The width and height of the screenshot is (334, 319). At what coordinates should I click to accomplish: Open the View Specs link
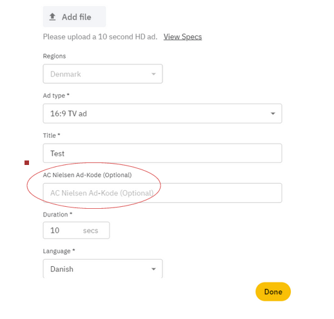pos(182,37)
